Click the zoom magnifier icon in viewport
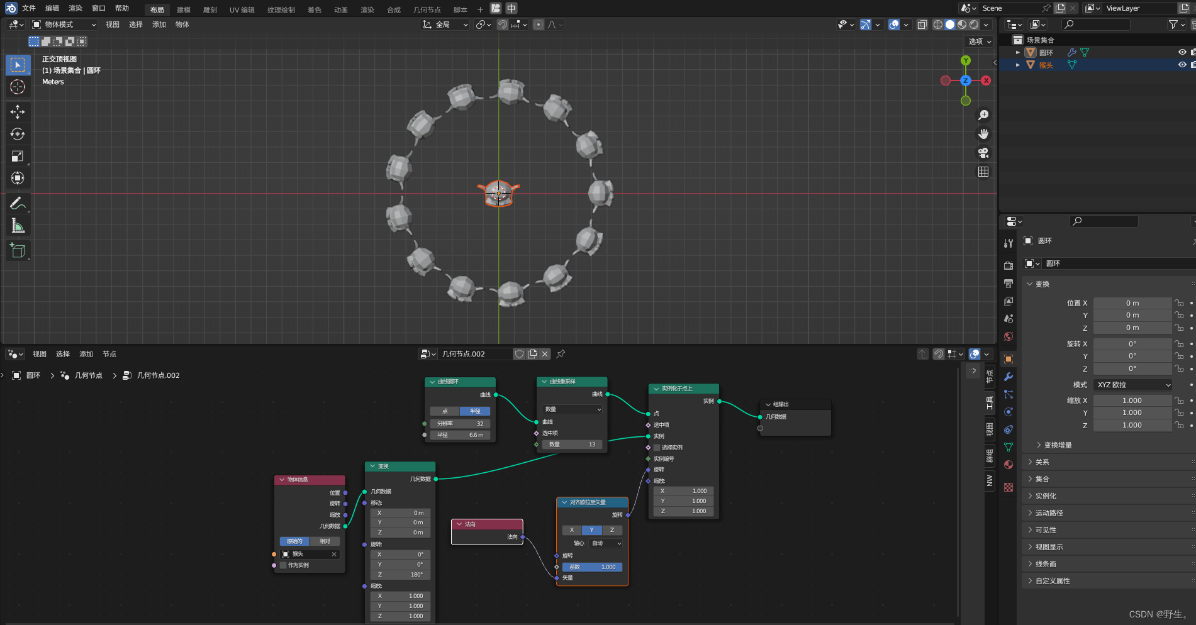Viewport: 1196px width, 625px height. 983,115
